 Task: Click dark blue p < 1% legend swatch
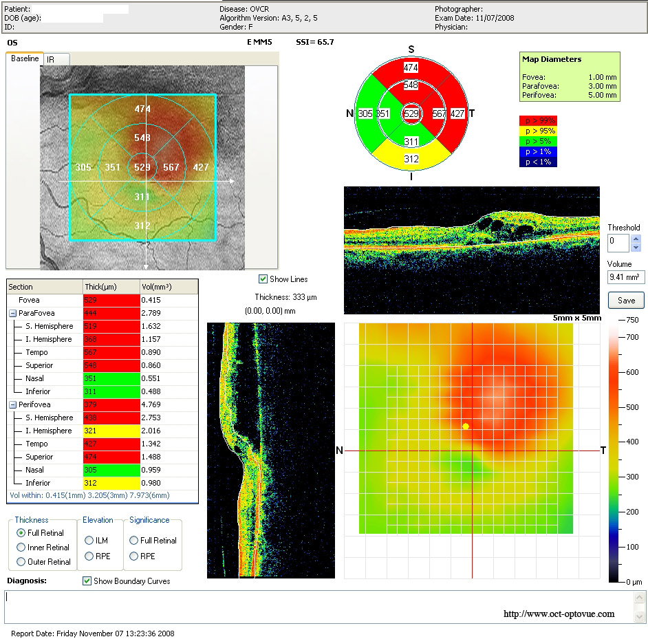point(538,162)
